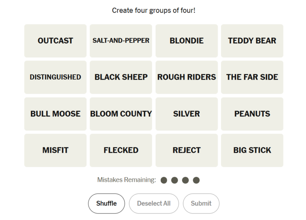Select the BIG STICK tile
Image resolution: width=306 pixels, height=220 pixels.
click(x=252, y=150)
